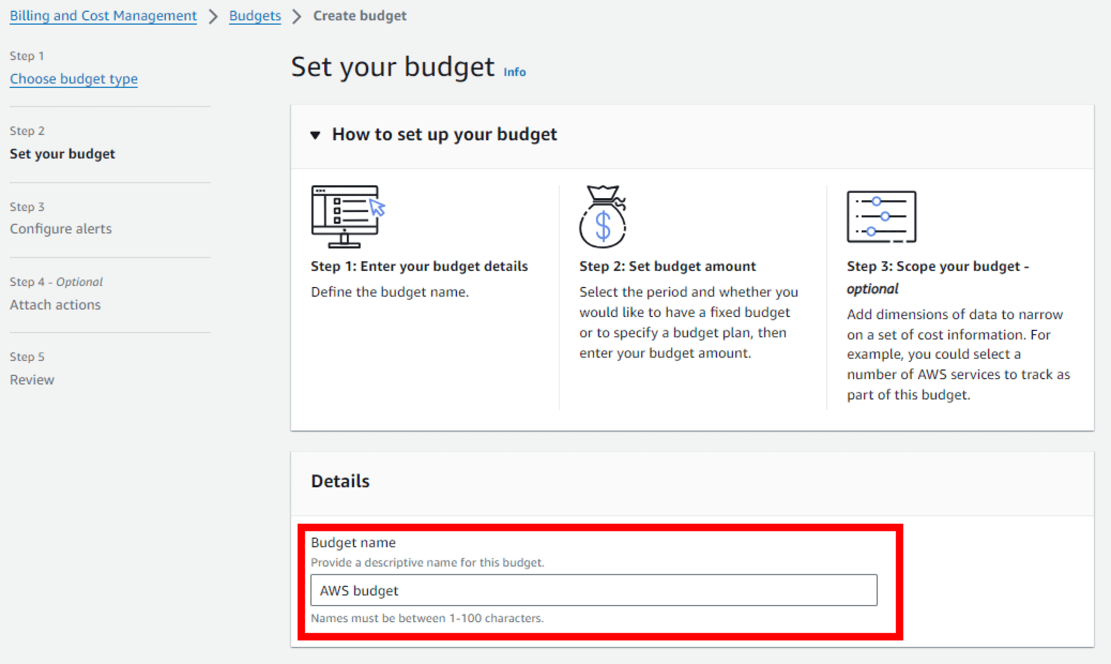This screenshot has width=1111, height=664.
Task: Click 'Provide a descriptive name for this budget' text
Action: point(427,562)
